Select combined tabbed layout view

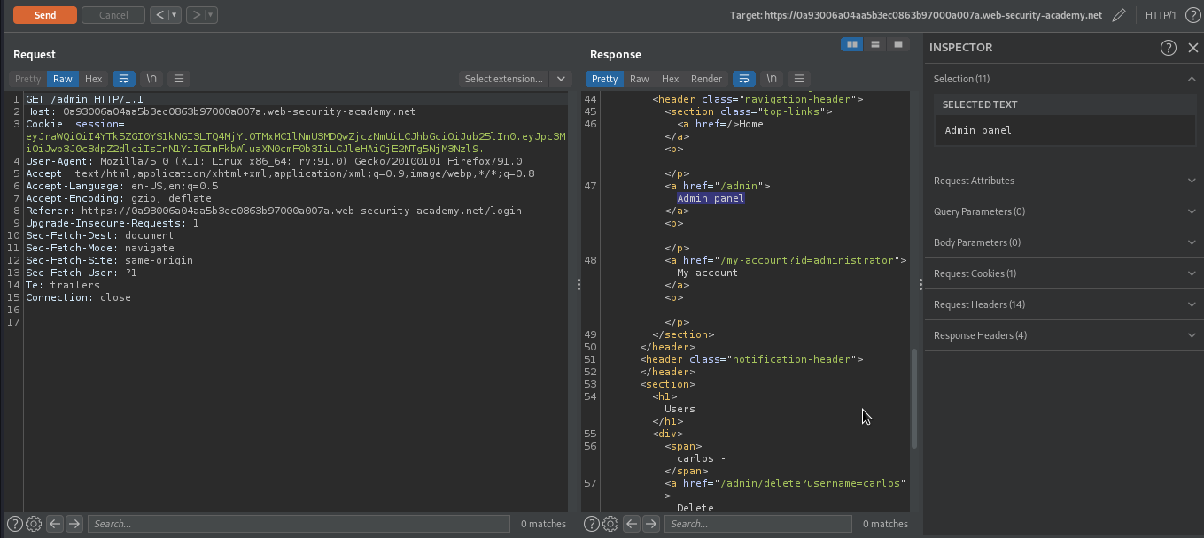(897, 44)
